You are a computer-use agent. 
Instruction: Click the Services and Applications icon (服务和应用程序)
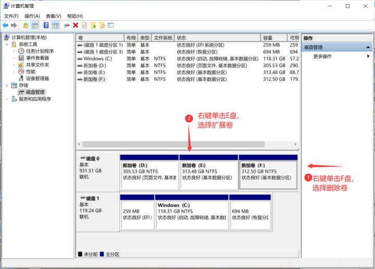click(x=14, y=99)
